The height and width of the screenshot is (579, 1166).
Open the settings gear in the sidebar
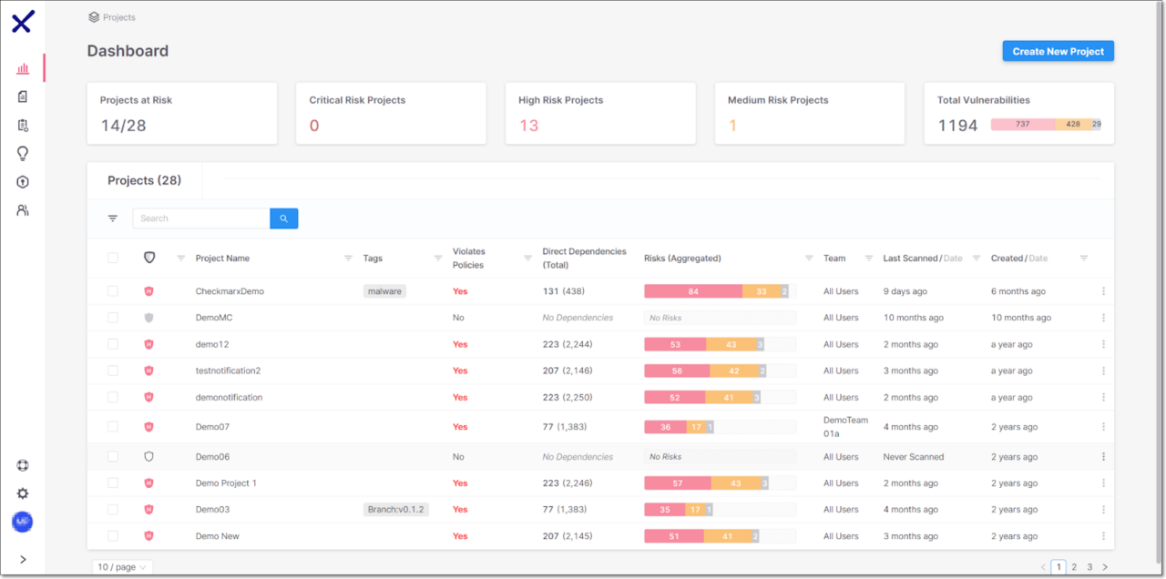23,493
